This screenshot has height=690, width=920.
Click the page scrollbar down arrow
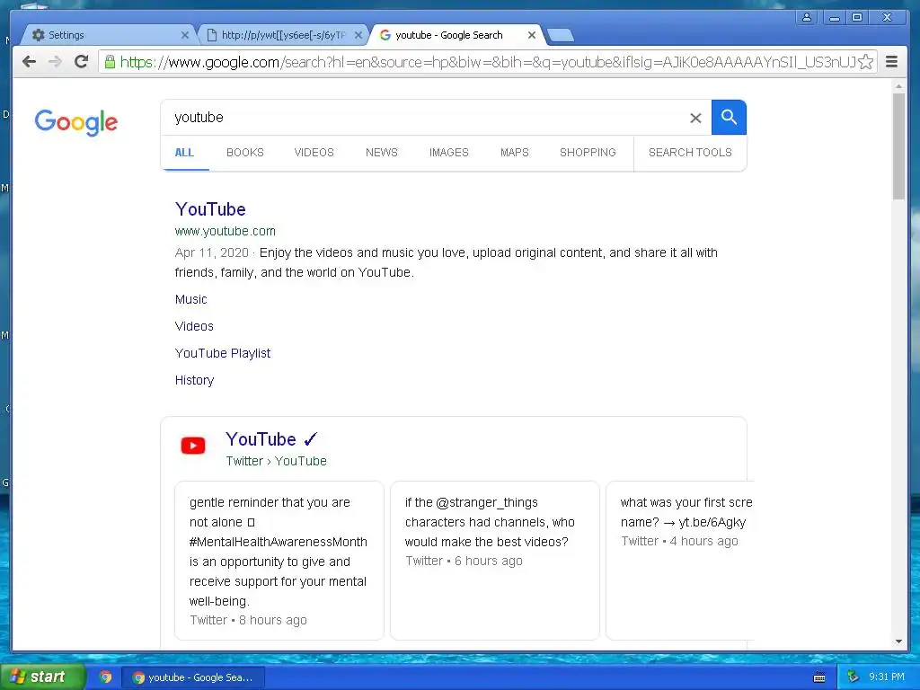click(x=898, y=641)
